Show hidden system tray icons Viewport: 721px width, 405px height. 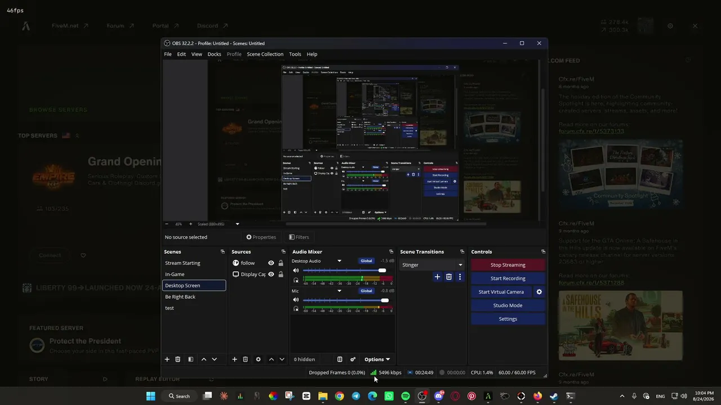622,396
